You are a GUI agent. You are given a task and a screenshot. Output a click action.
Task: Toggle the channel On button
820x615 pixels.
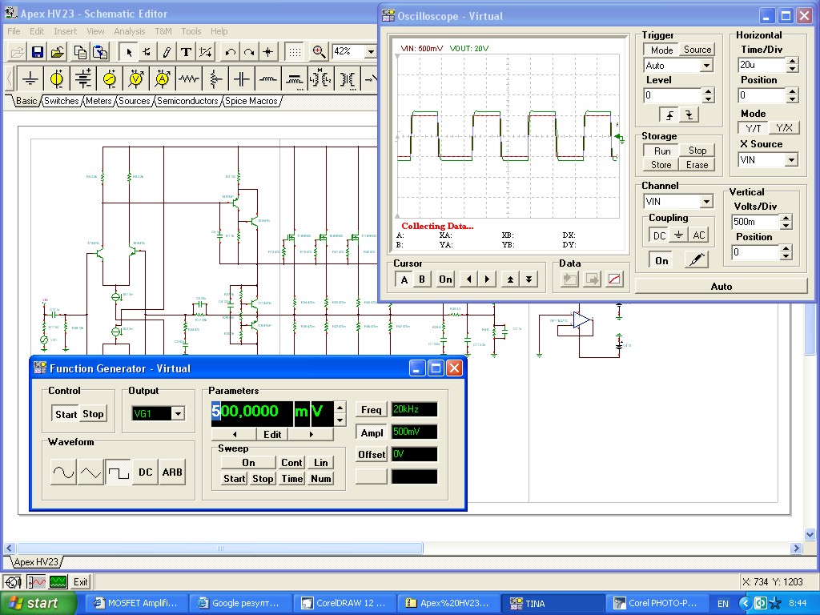pyautogui.click(x=661, y=260)
